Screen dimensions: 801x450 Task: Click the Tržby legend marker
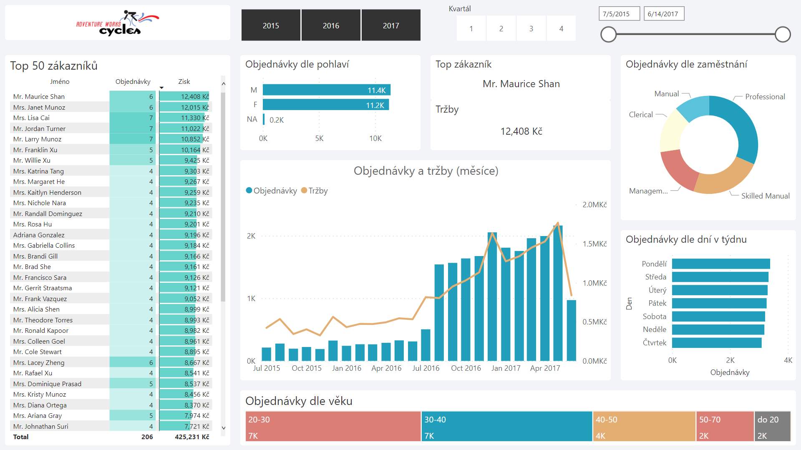coord(304,191)
